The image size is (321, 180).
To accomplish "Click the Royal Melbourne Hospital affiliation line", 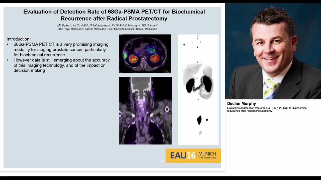I will coord(107,29).
